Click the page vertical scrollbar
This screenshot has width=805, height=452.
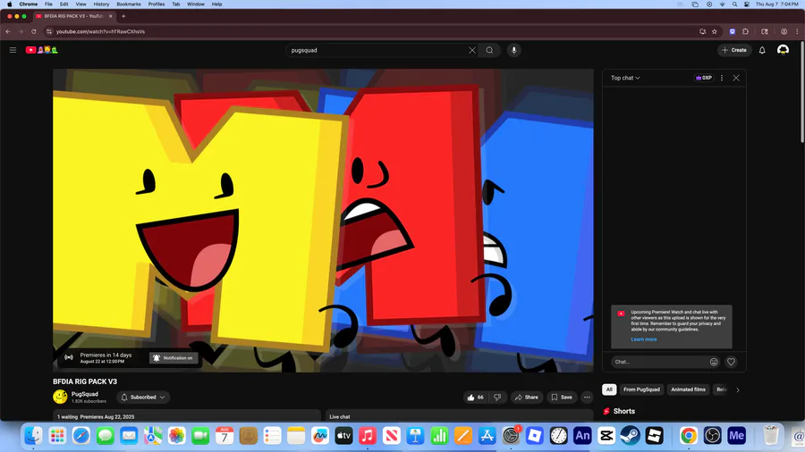pos(802,92)
